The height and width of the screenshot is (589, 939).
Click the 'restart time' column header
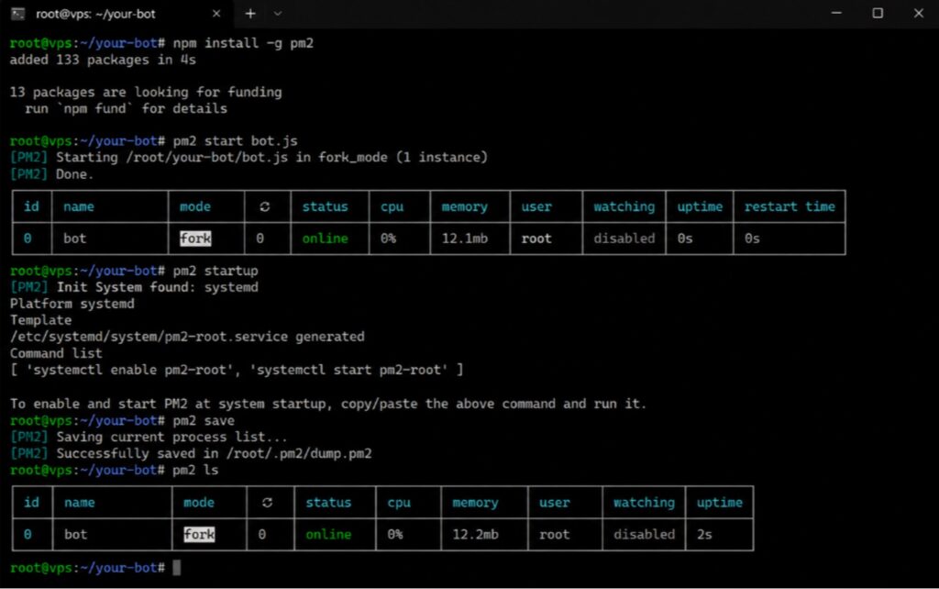point(790,206)
